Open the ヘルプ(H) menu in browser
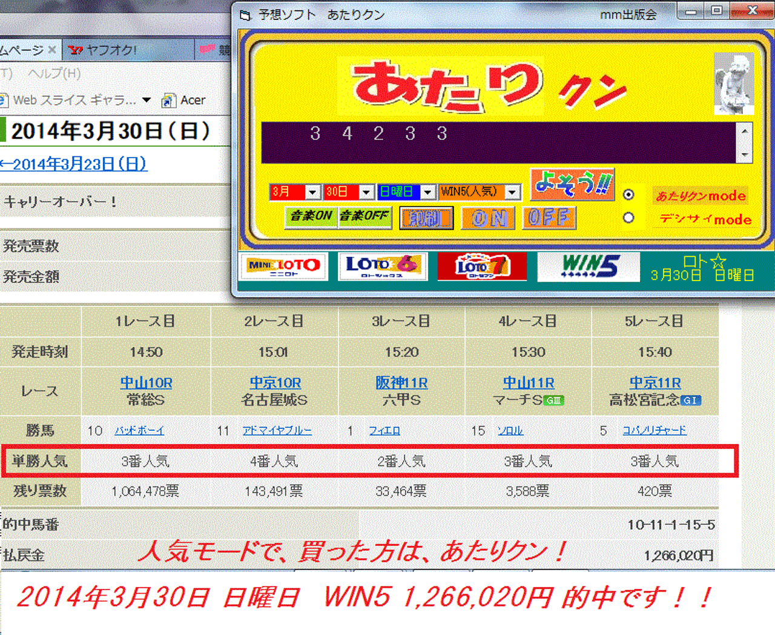The width and height of the screenshot is (775, 635). pos(54,73)
